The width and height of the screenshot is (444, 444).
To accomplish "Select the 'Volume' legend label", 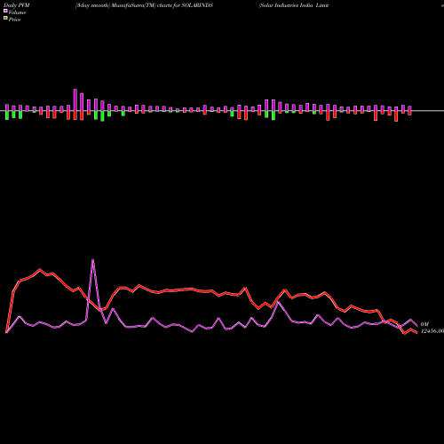I will 17,12.
